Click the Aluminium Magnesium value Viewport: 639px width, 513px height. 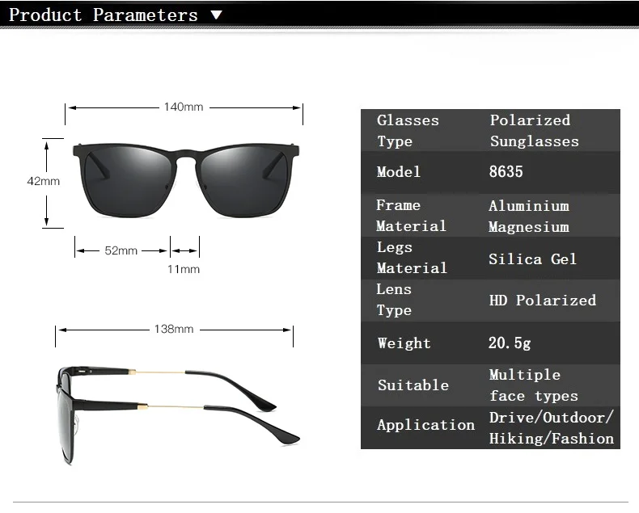click(x=528, y=217)
